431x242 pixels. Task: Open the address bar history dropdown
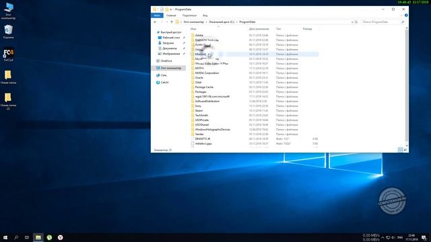pyautogui.click(x=352, y=22)
